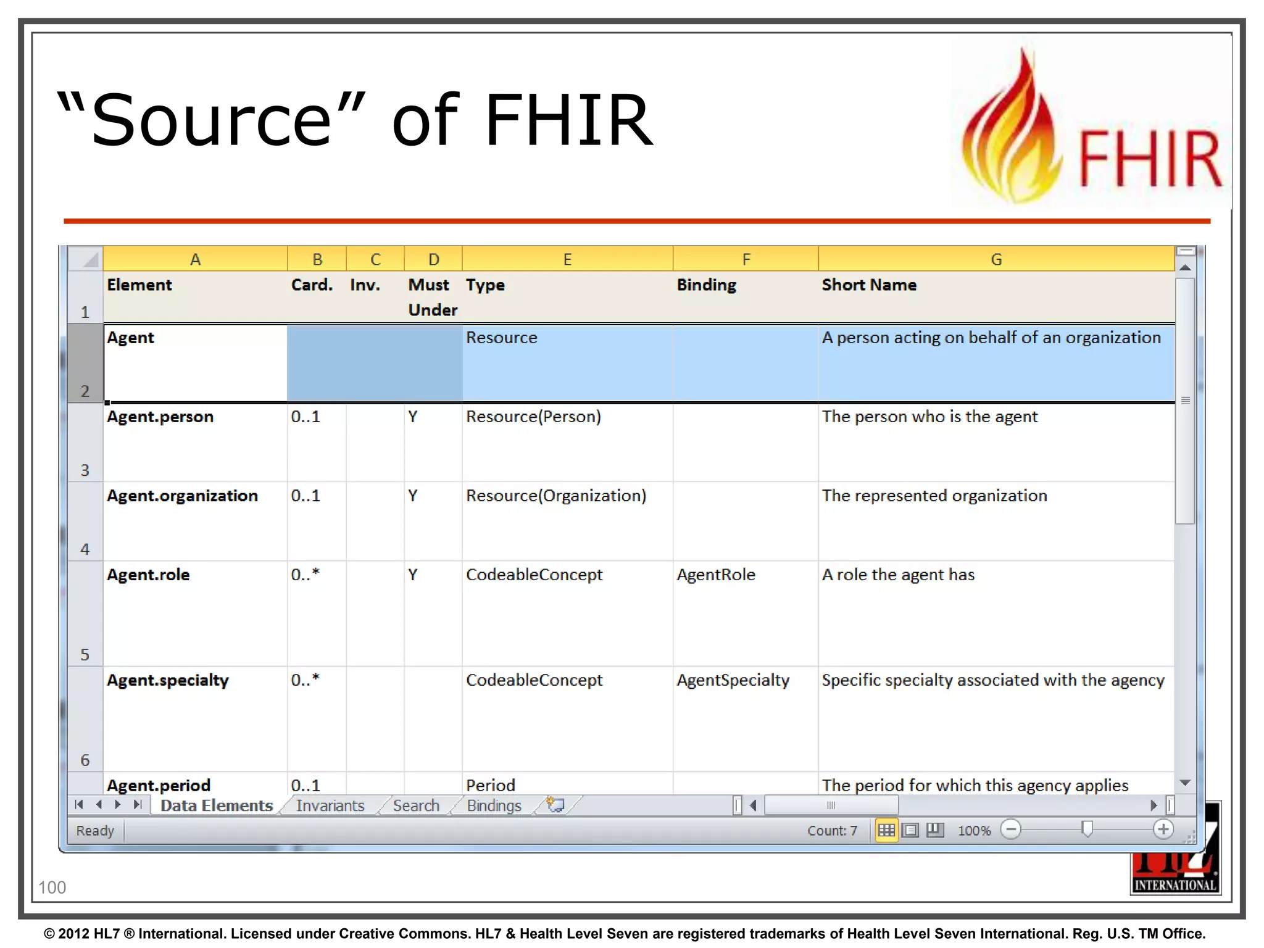
Task: Click the 'Resource(Organization)' type cell
Action: pyautogui.click(x=567, y=521)
